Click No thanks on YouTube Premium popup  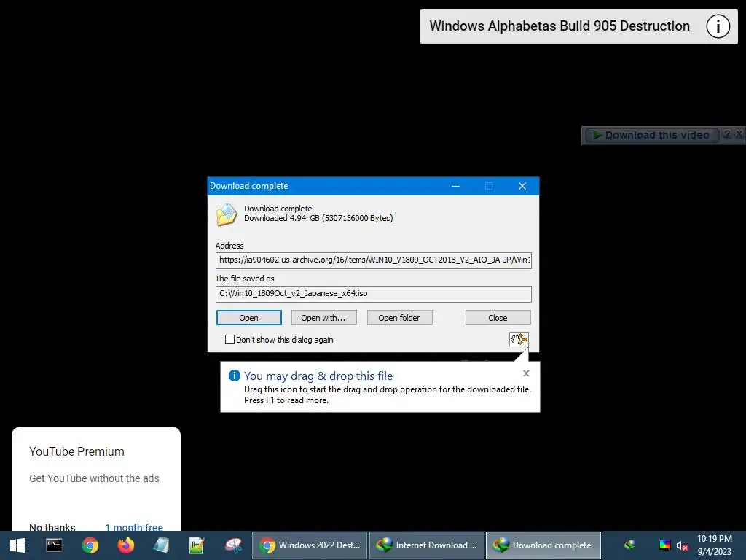(52, 527)
